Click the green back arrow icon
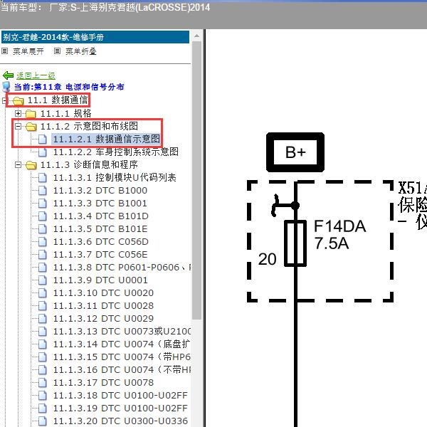The width and height of the screenshot is (427, 427). pyautogui.click(x=8, y=75)
